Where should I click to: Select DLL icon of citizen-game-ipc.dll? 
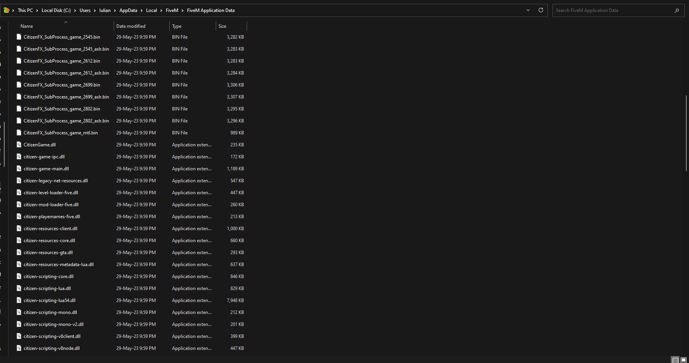click(x=19, y=157)
